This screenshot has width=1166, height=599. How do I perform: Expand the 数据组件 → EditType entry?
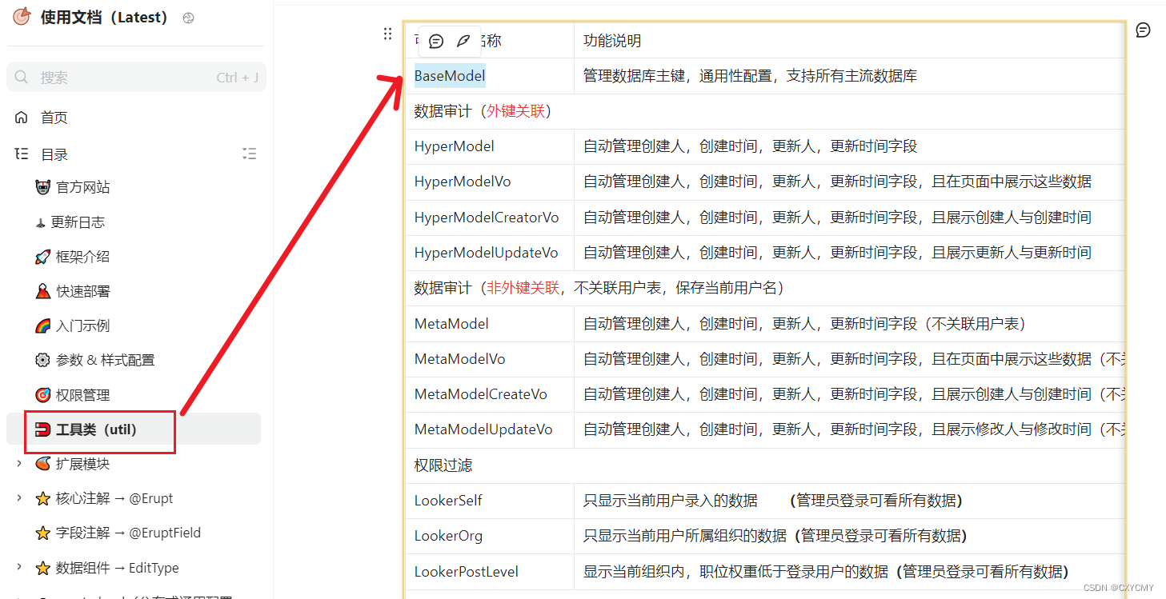(19, 568)
